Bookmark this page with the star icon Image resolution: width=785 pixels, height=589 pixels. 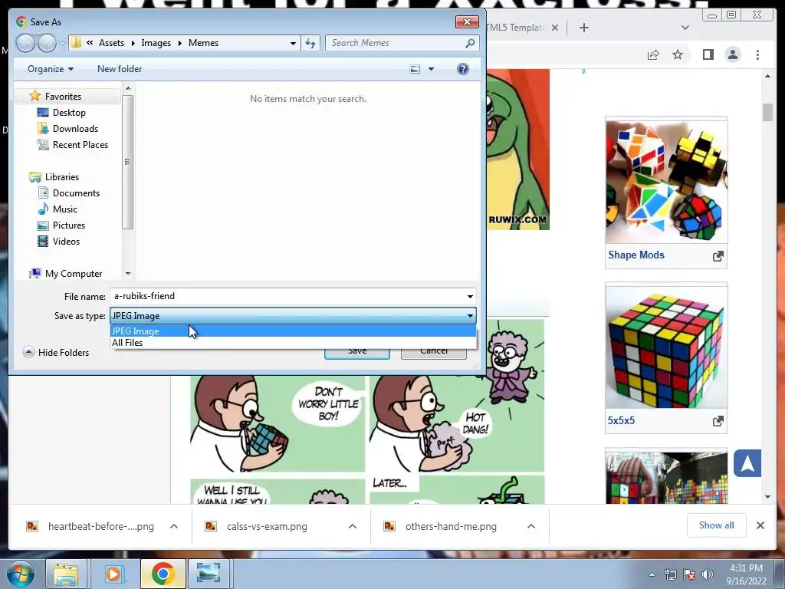(678, 54)
